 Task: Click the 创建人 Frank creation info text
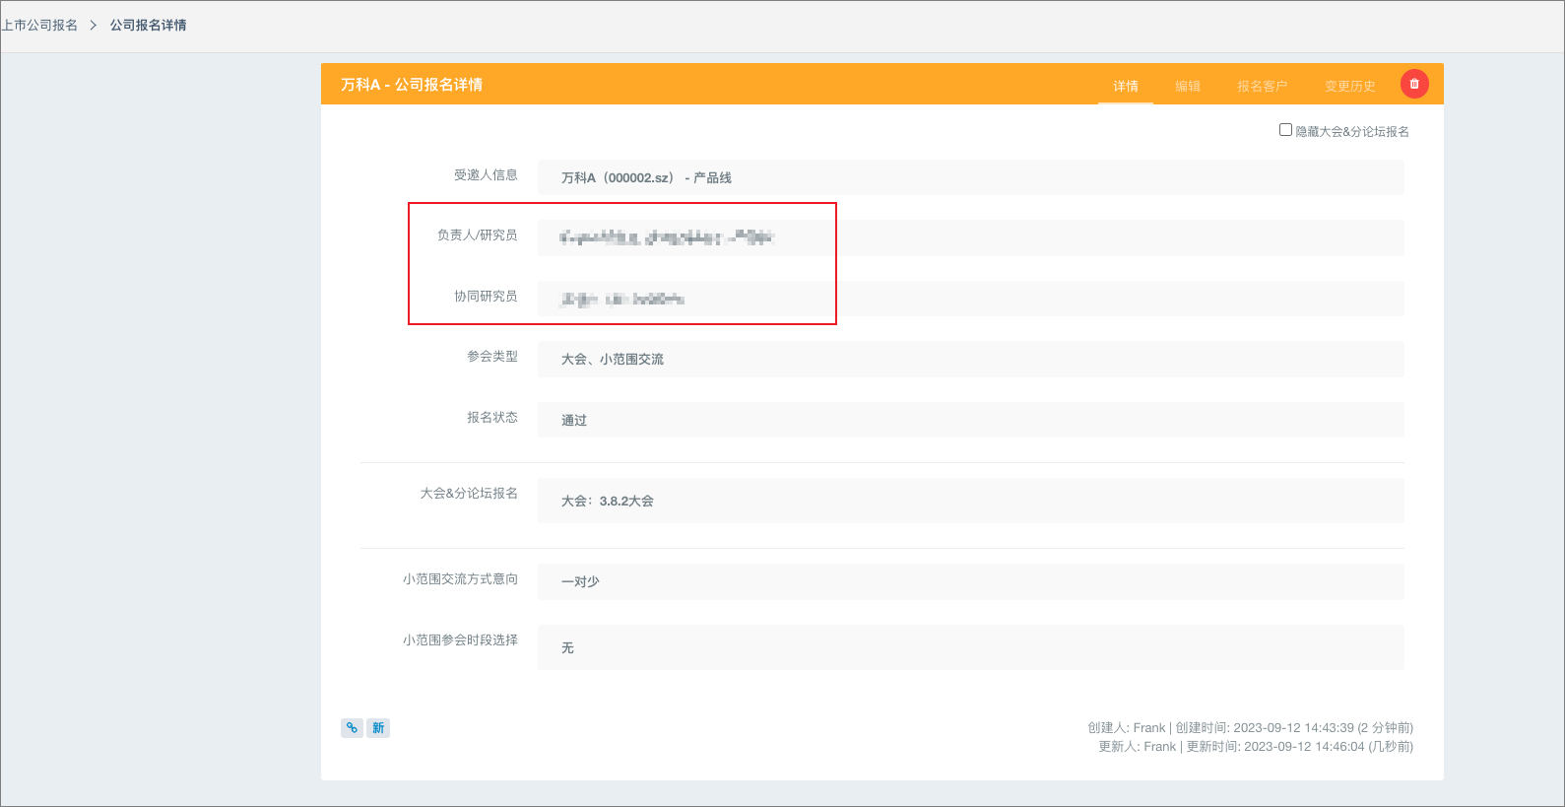[x=1250, y=728]
